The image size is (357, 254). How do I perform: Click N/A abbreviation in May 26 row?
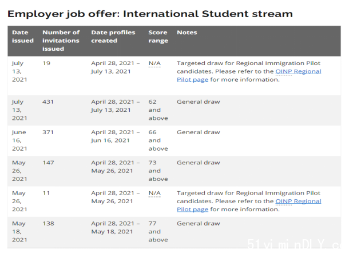154,193
